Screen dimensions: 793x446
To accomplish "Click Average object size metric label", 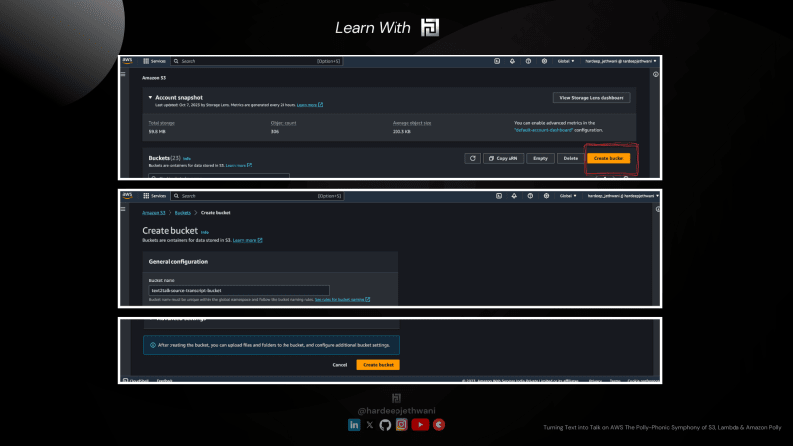I will tap(411, 123).
